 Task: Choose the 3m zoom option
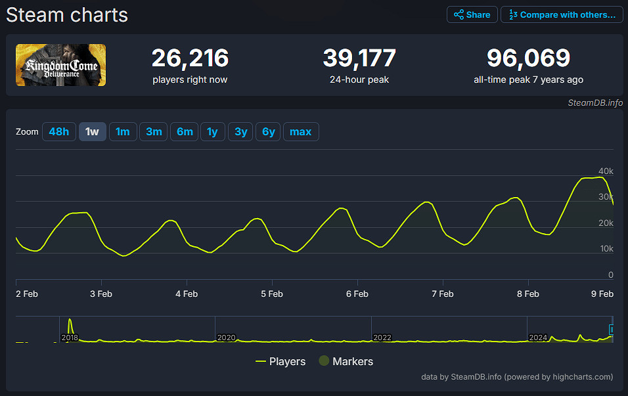click(x=154, y=132)
